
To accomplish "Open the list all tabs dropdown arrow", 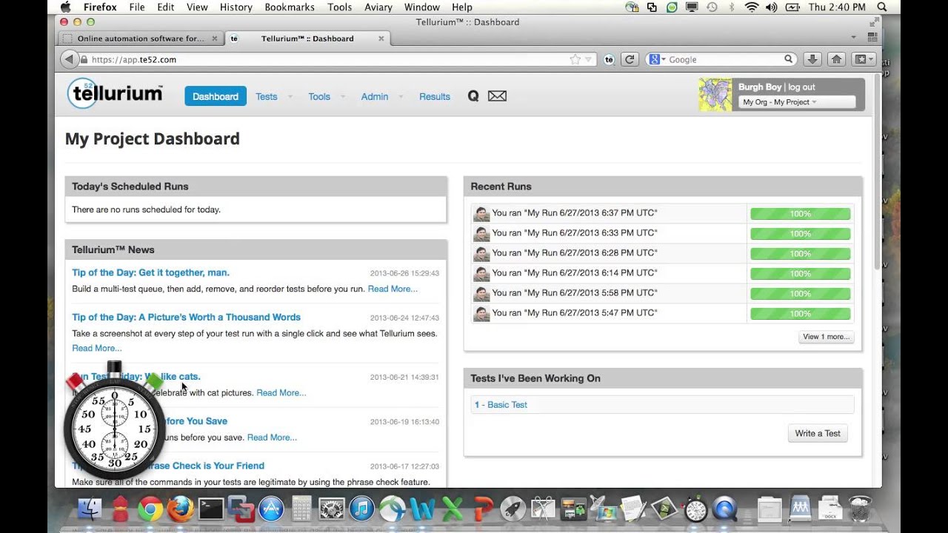I will pos(853,38).
